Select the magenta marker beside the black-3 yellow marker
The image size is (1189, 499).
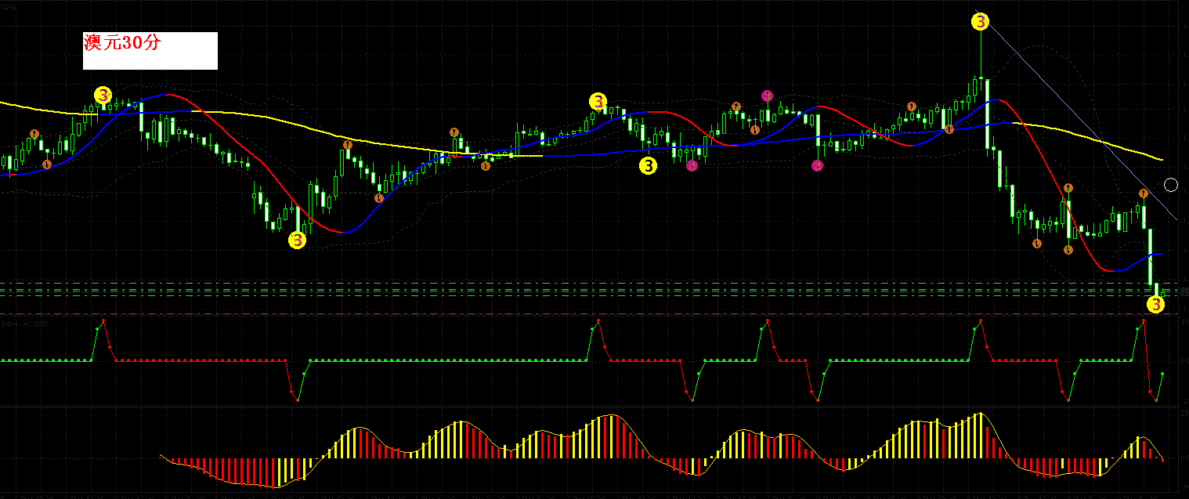(x=692, y=165)
